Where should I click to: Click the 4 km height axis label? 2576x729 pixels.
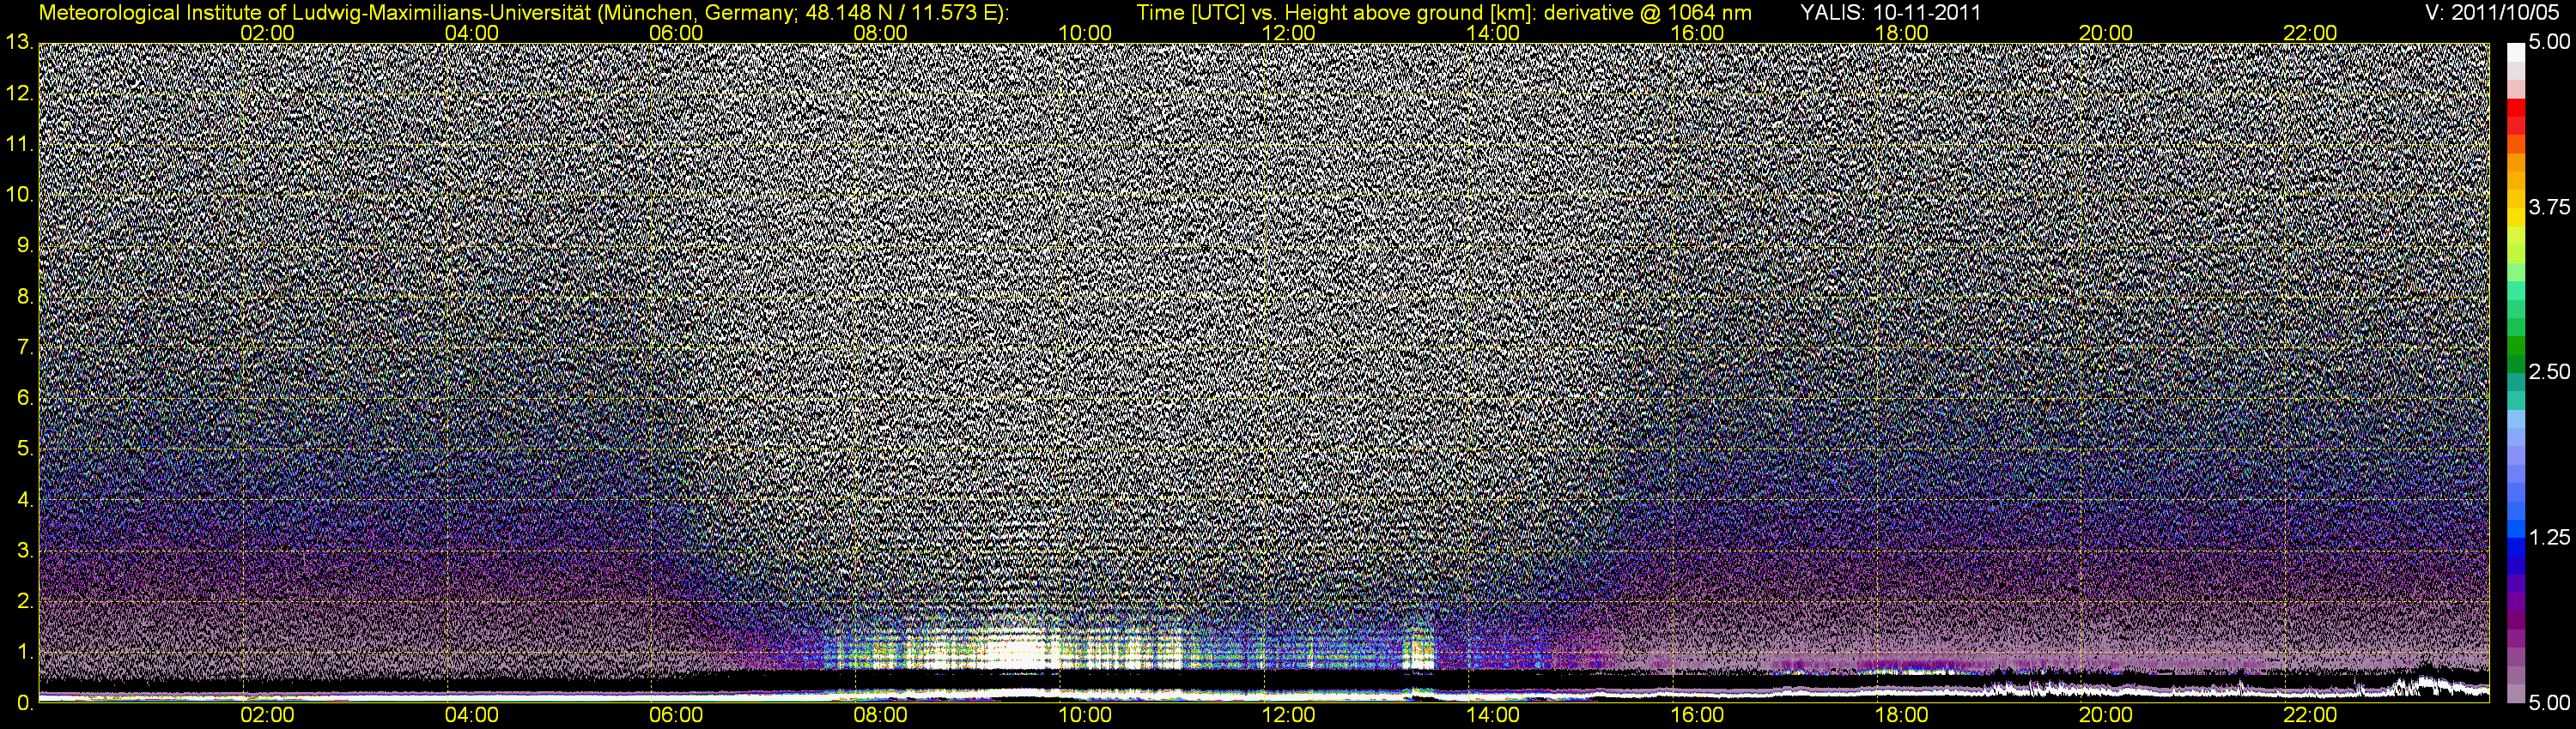[24, 499]
